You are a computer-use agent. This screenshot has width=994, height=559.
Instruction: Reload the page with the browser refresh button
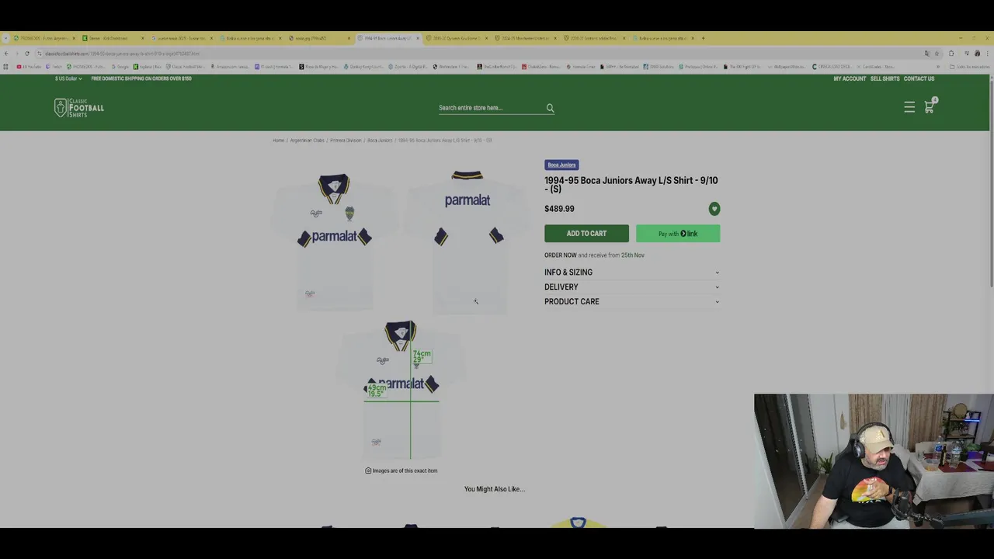[x=27, y=54]
